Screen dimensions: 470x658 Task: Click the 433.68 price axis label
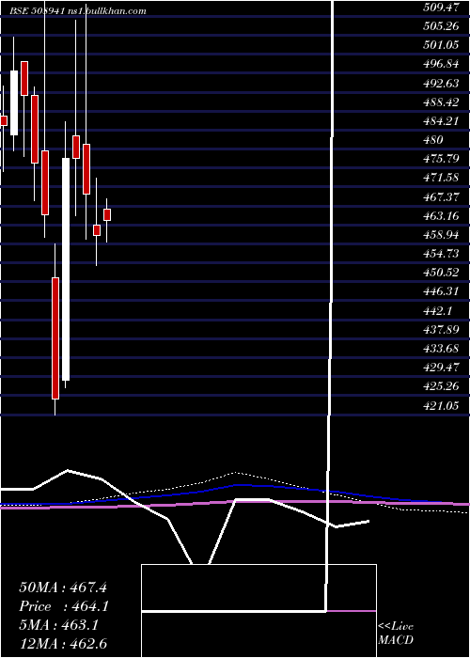(441, 349)
